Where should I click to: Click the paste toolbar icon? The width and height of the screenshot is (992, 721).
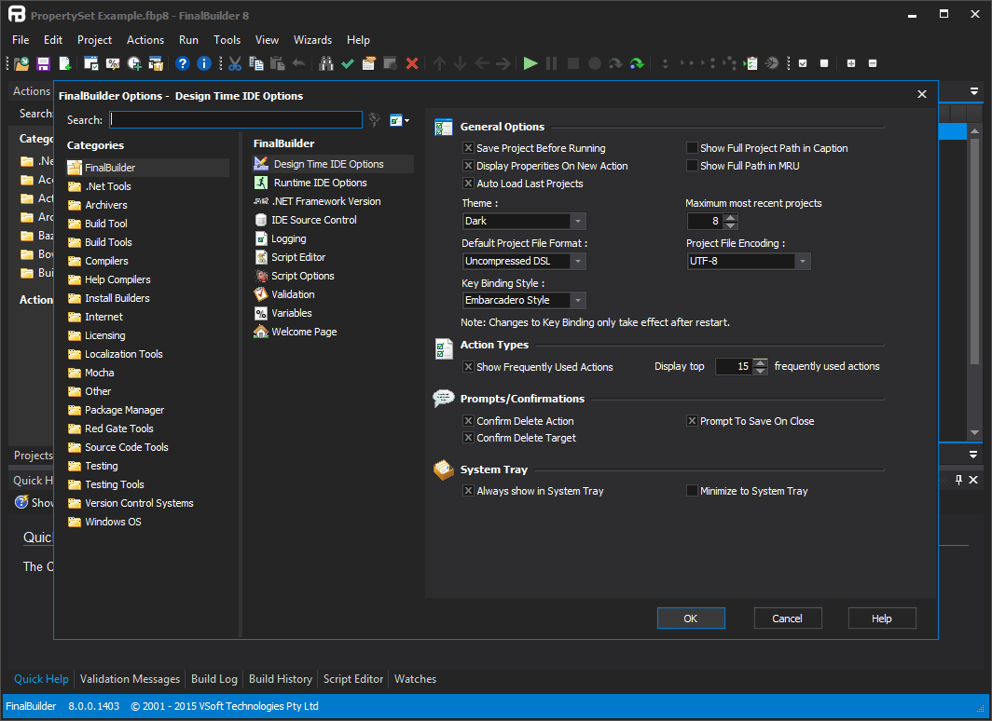277,63
